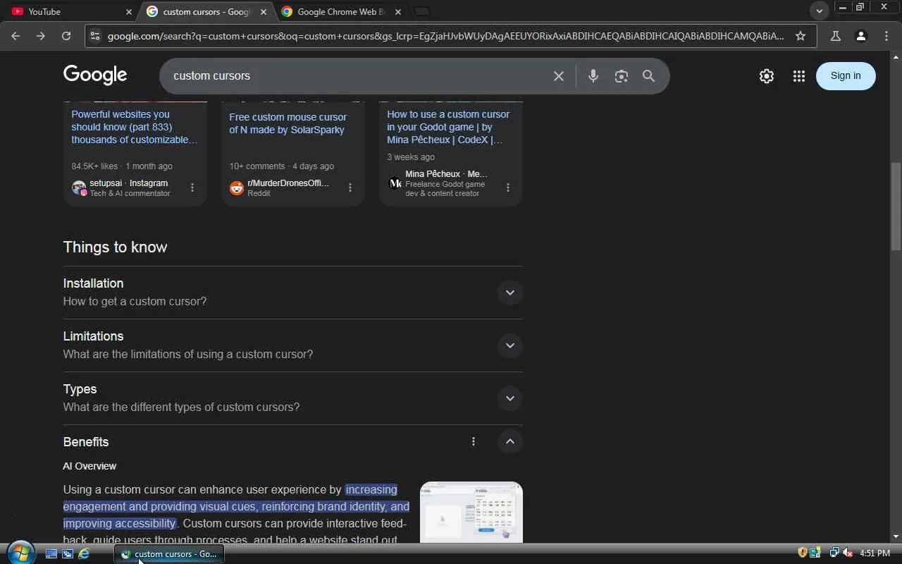Click the 'AI Overview' label
The image size is (902, 564).
[89, 466]
